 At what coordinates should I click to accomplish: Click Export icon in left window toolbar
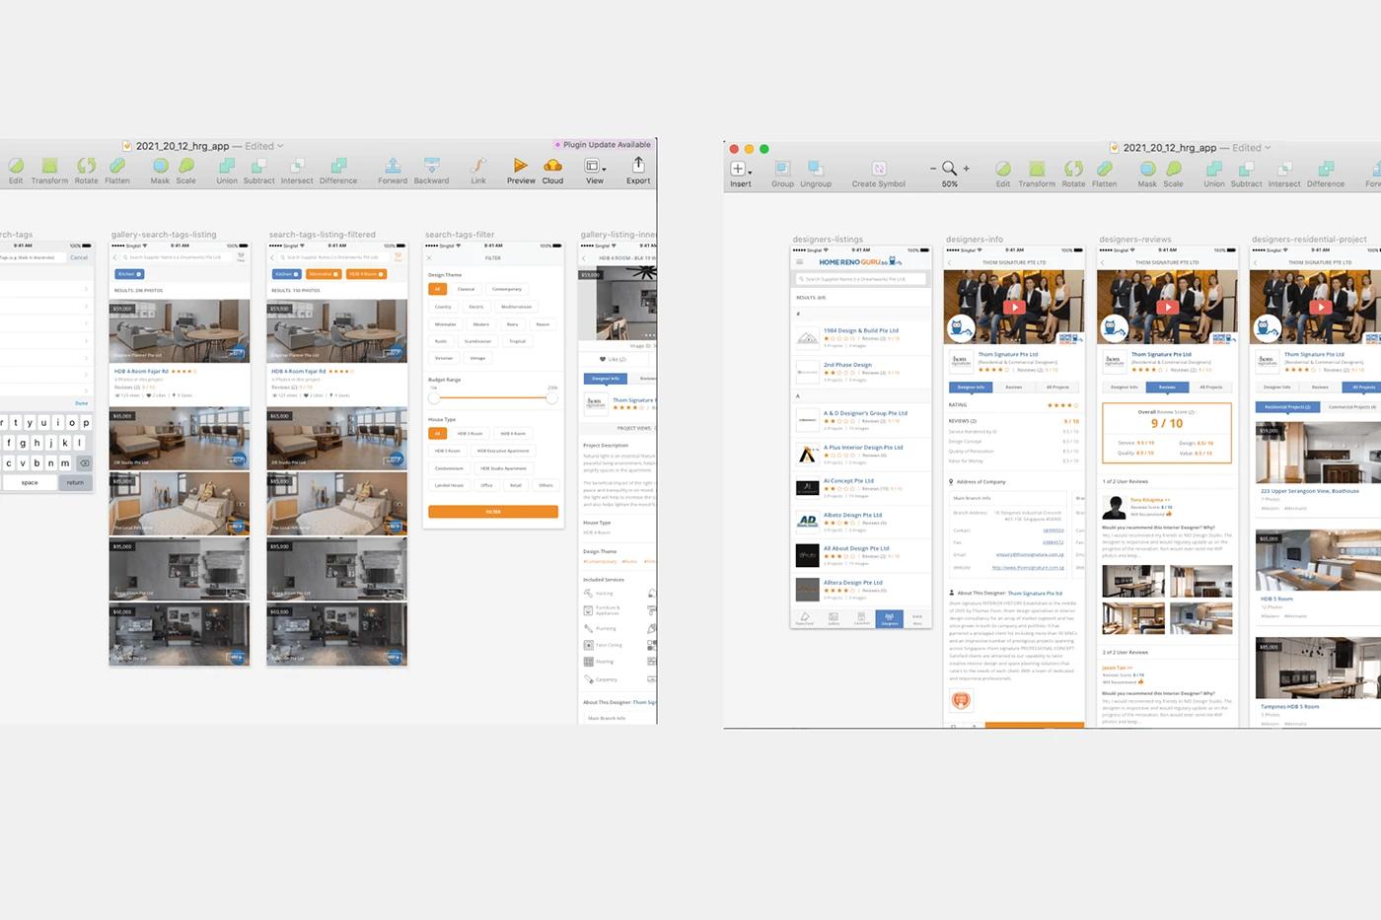pos(638,164)
